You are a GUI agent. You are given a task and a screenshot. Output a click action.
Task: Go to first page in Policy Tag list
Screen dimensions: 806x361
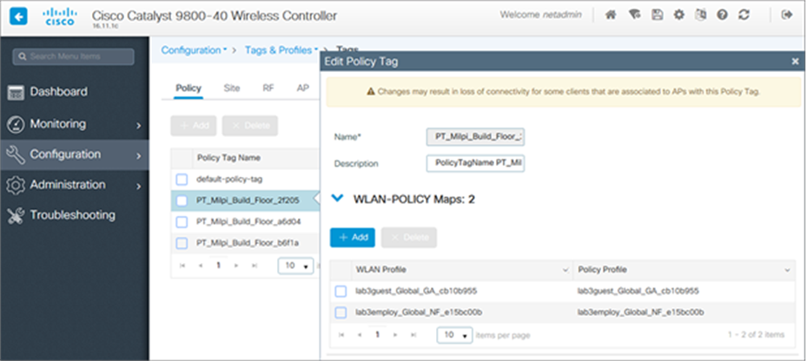pos(182,266)
